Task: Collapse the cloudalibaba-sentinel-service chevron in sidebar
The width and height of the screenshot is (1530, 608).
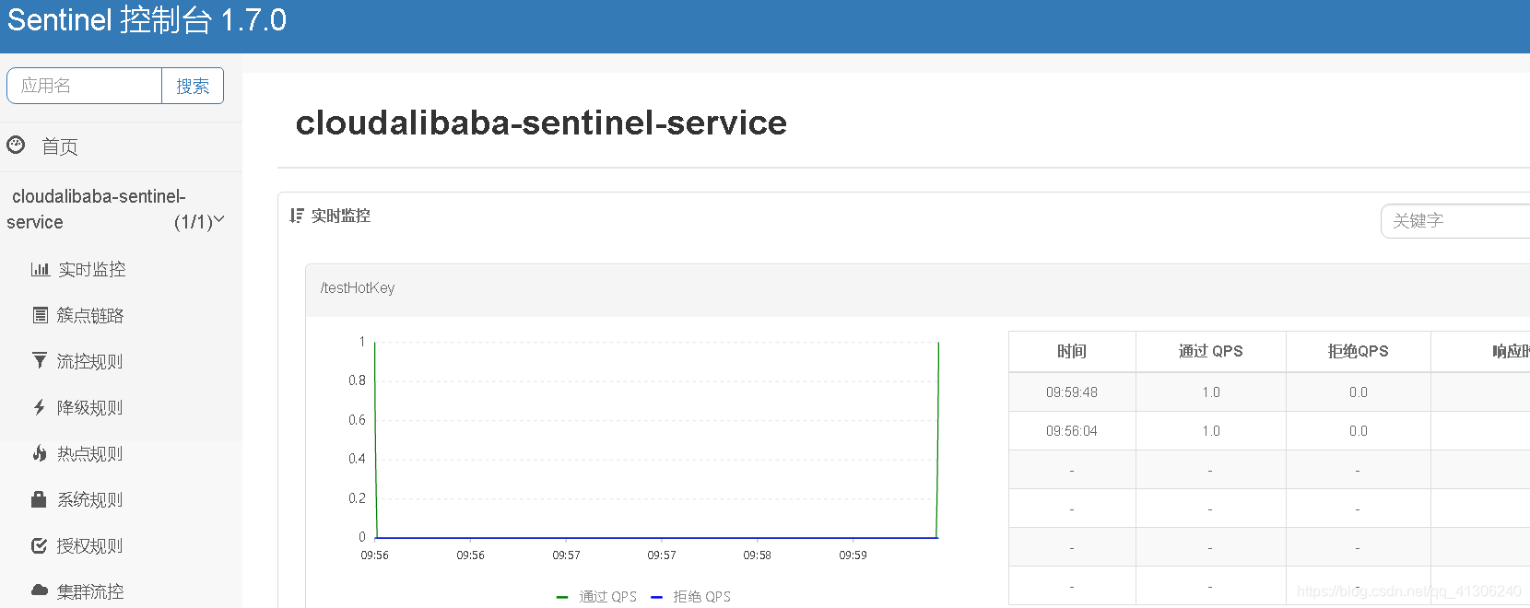Action: point(218,219)
